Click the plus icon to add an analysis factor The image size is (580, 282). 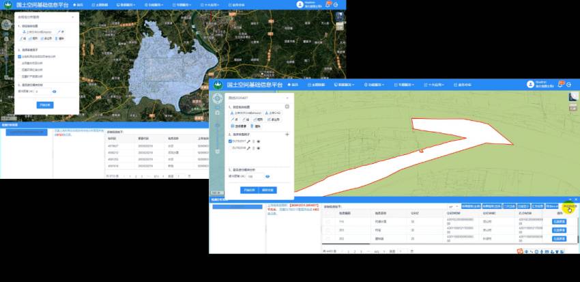coord(287,135)
